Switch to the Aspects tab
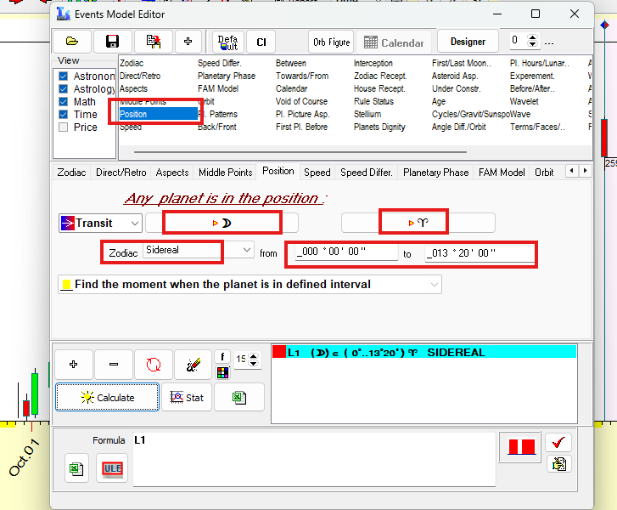Screen dimensions: 617x510 (172, 173)
